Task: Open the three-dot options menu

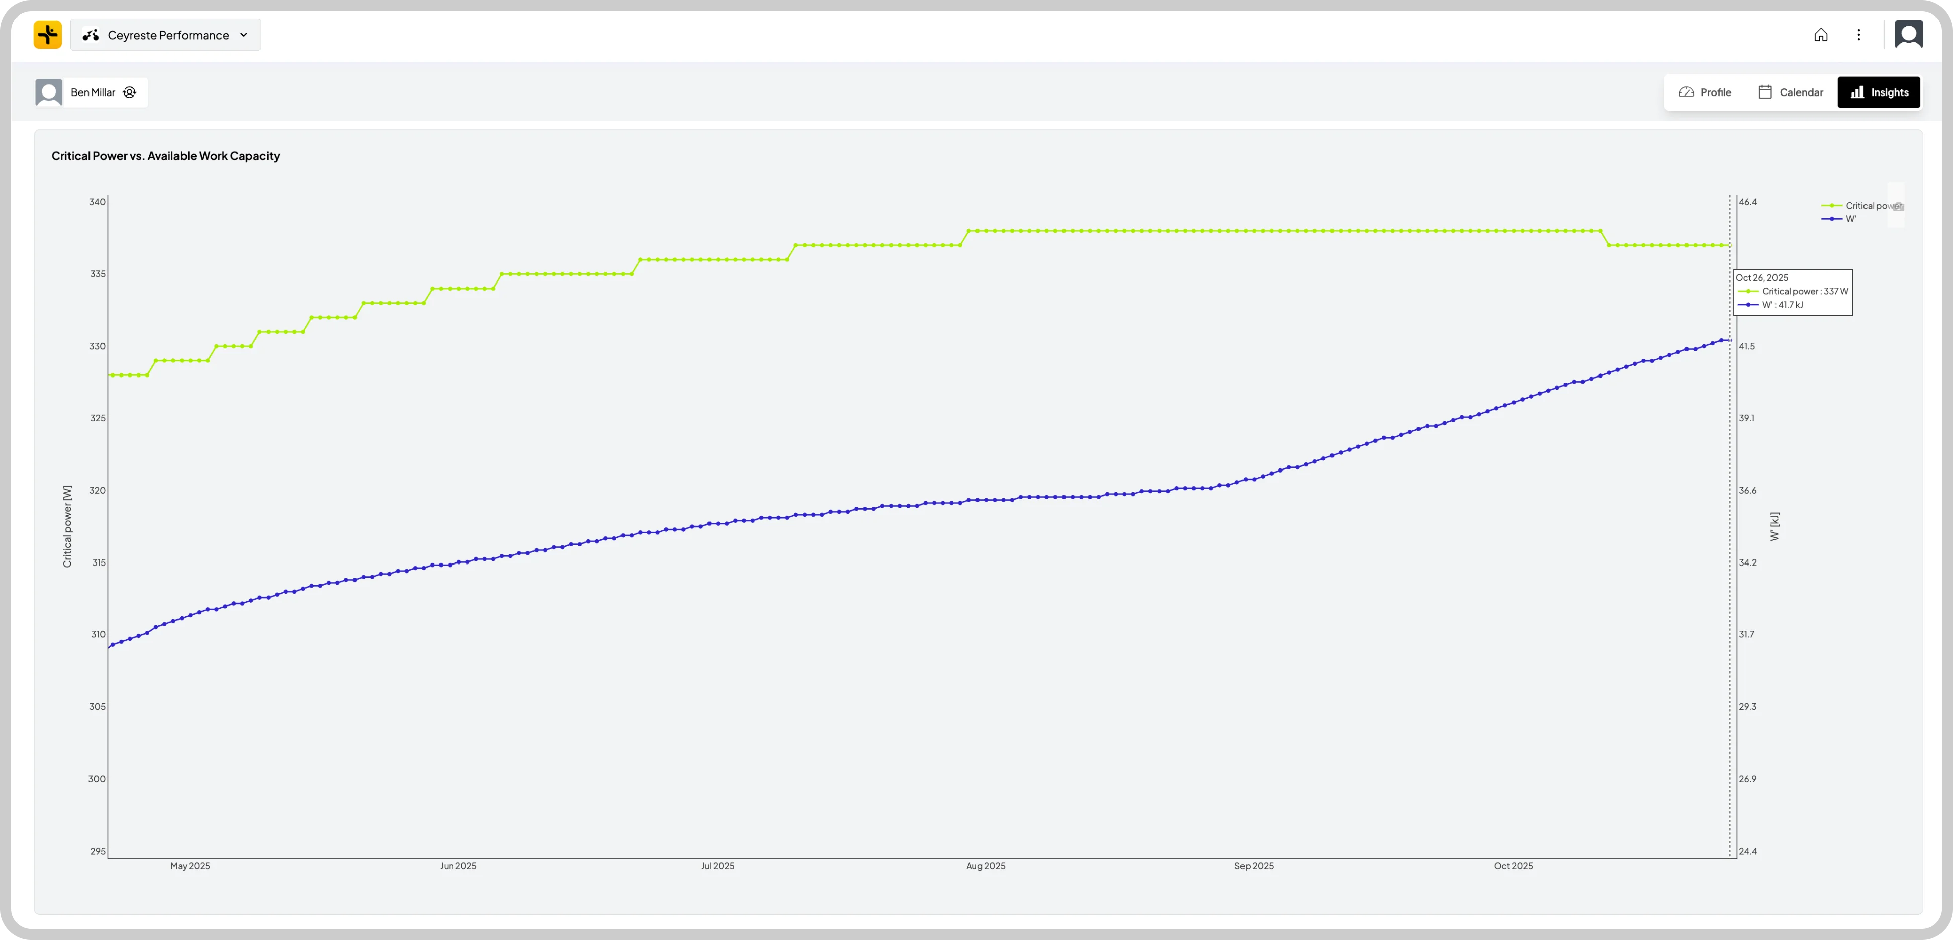Action: click(x=1858, y=35)
